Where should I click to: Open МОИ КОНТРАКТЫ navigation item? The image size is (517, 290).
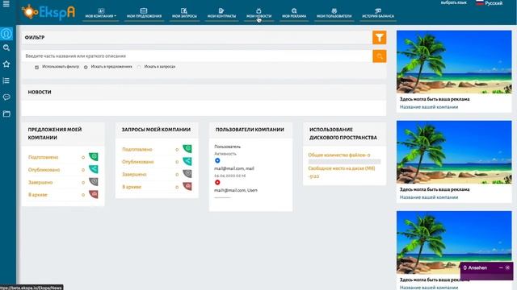(221, 13)
